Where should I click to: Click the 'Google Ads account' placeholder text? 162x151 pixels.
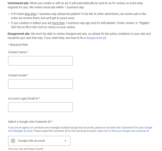tap(31, 141)
